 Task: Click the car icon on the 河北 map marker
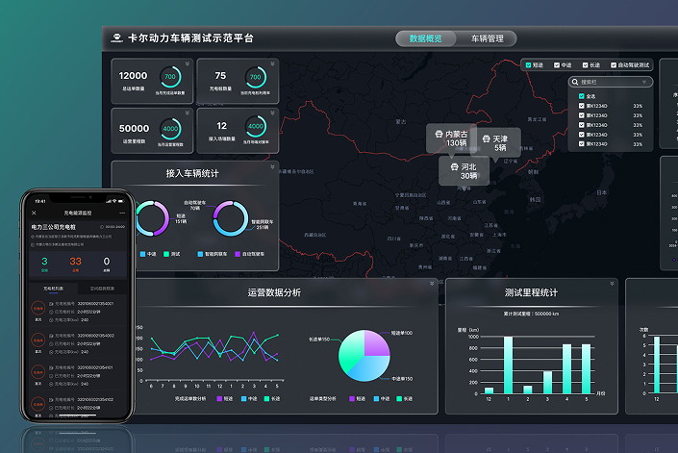452,165
